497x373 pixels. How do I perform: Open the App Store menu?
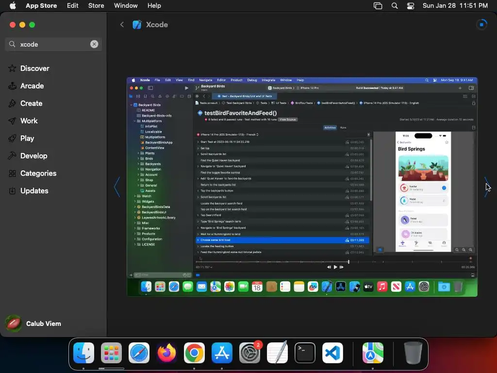41,5
